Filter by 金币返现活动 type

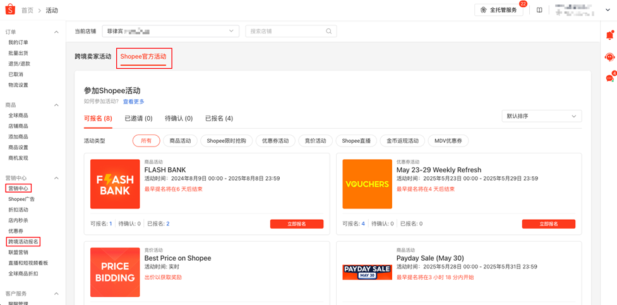[x=402, y=141]
